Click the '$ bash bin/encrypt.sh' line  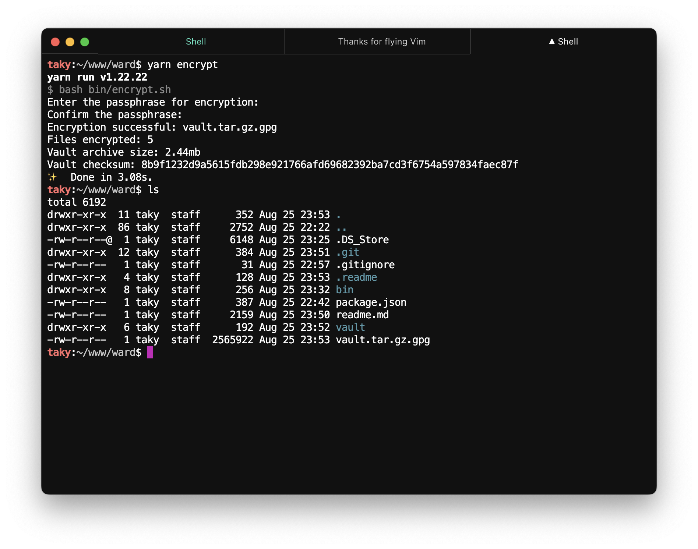point(109,90)
